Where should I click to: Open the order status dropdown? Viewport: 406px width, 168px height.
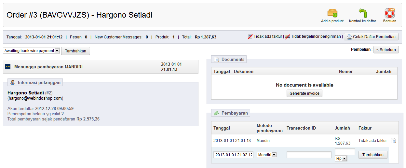tap(32, 51)
